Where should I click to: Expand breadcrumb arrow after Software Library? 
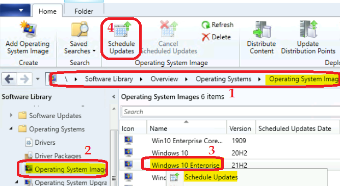[x=141, y=79]
